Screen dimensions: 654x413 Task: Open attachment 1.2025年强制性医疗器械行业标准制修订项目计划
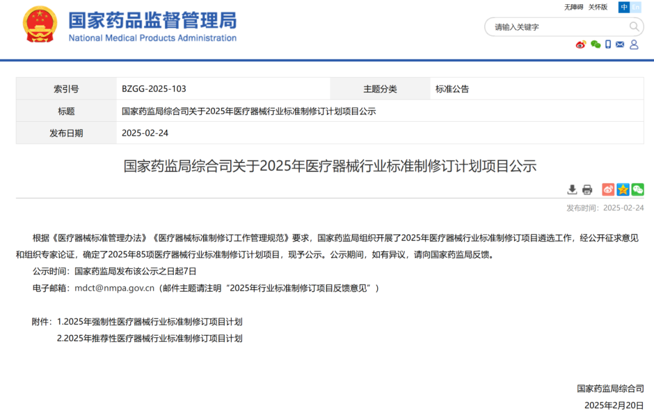click(x=150, y=322)
